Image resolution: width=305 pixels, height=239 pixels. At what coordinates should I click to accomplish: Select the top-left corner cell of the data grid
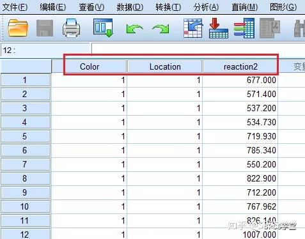tap(26, 66)
